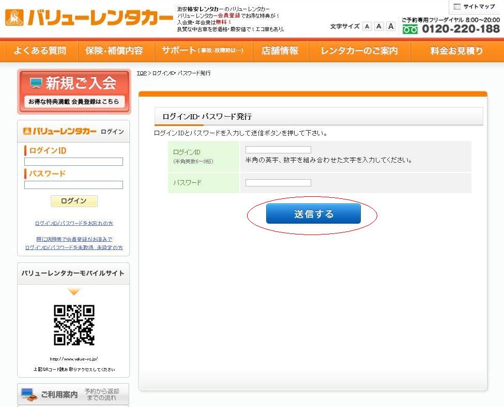The width and height of the screenshot is (504, 407).
Task: Open レンタカーのご案内 menu item
Action: click(359, 51)
